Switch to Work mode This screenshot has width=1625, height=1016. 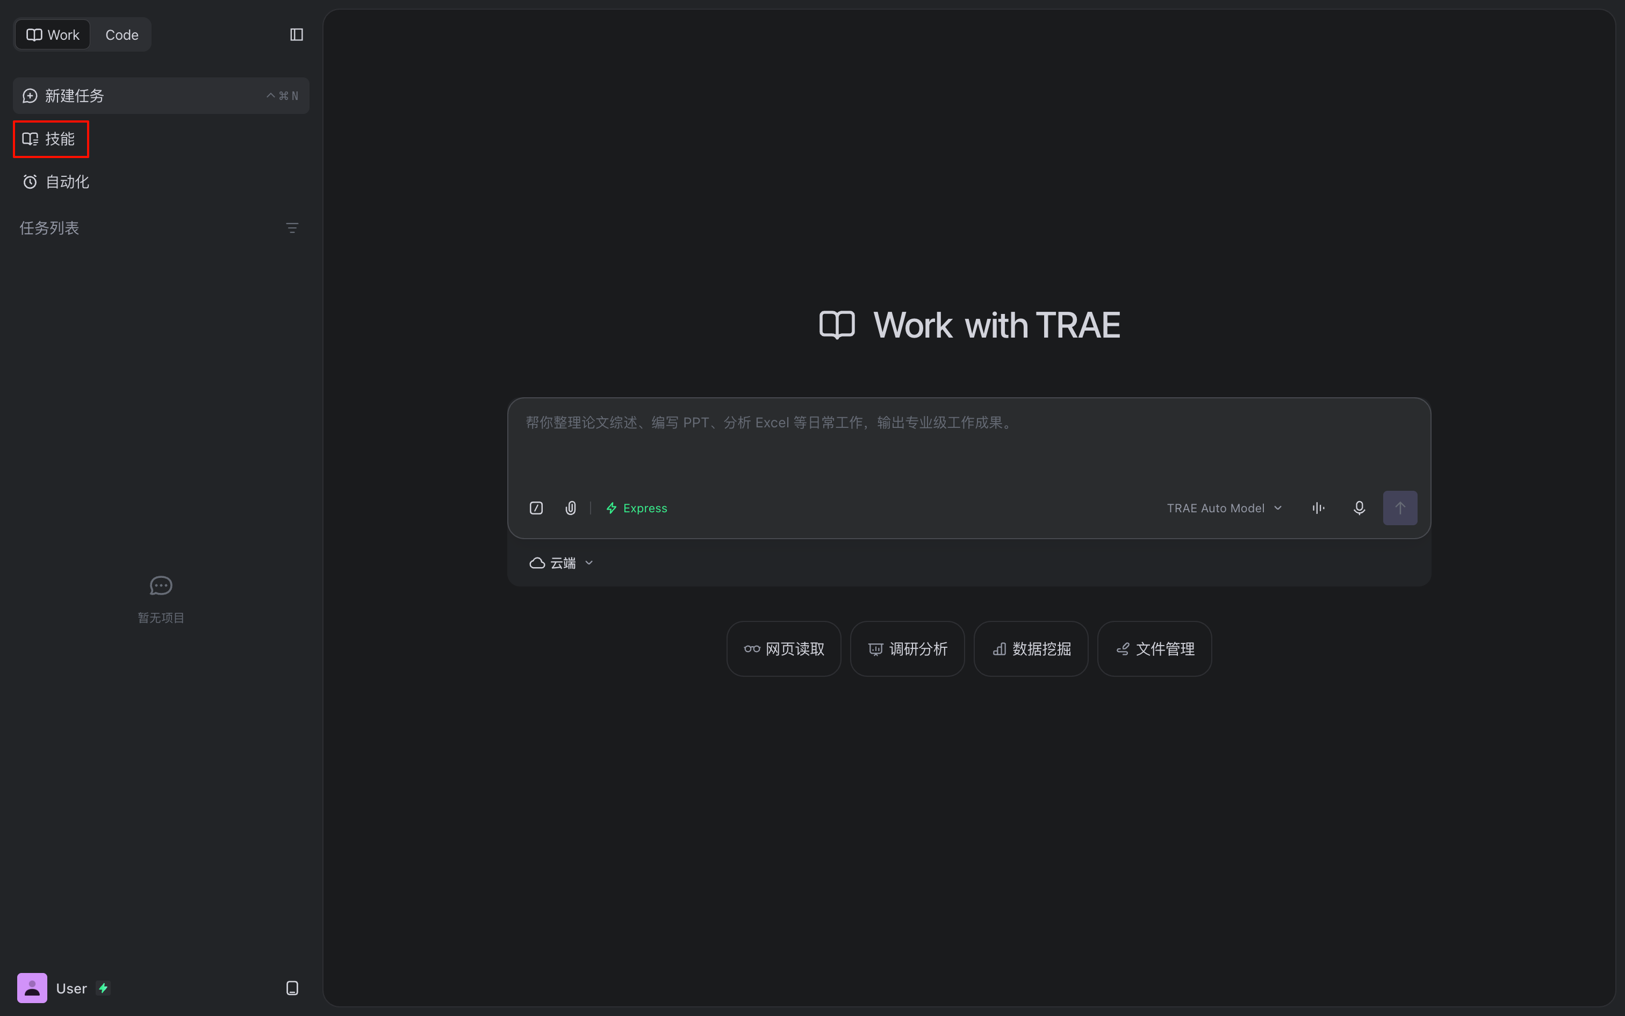pyautogui.click(x=53, y=35)
